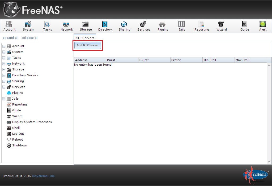Sort by the IBurst column header

pyautogui.click(x=154, y=60)
